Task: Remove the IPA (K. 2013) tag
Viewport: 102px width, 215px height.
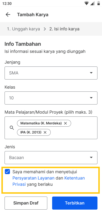Action: tap(45, 132)
